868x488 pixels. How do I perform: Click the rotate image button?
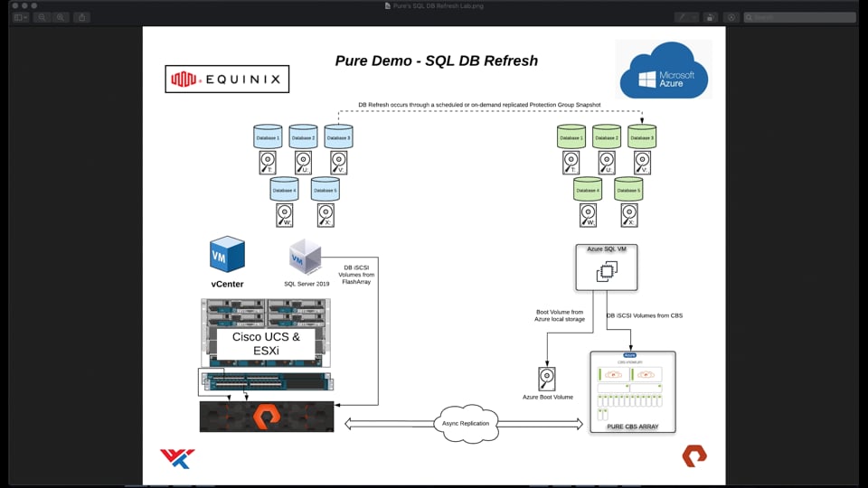[711, 18]
